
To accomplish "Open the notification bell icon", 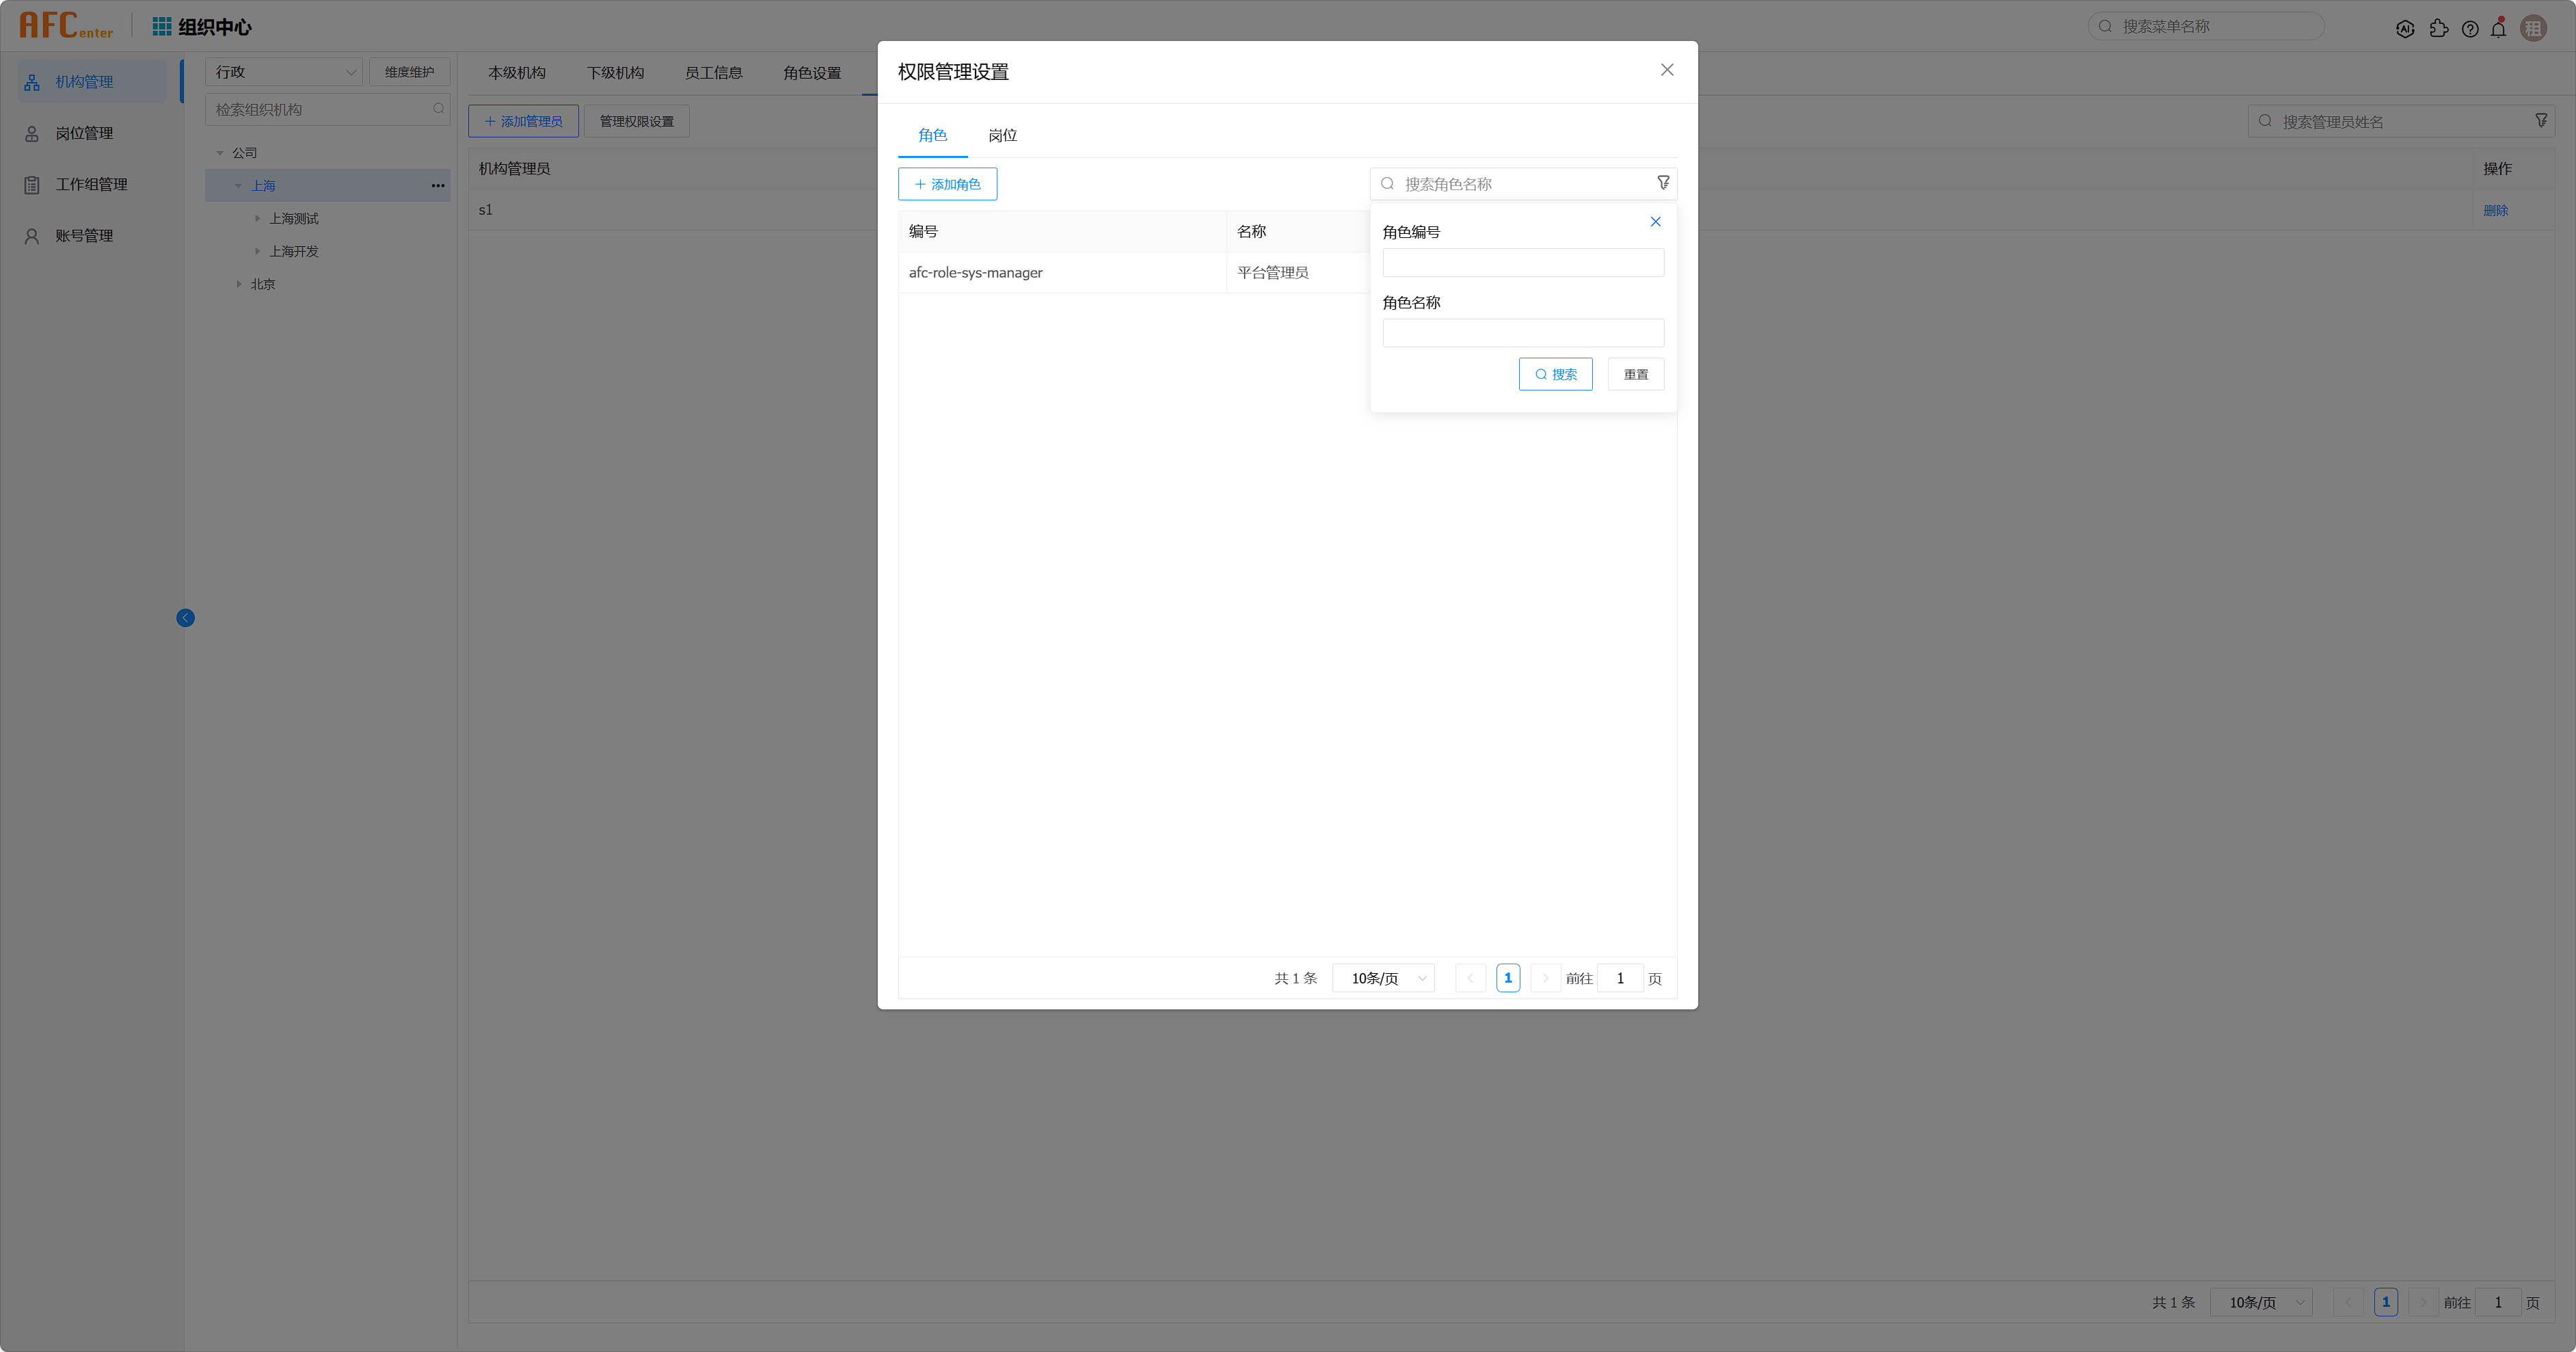I will pyautogui.click(x=2498, y=29).
